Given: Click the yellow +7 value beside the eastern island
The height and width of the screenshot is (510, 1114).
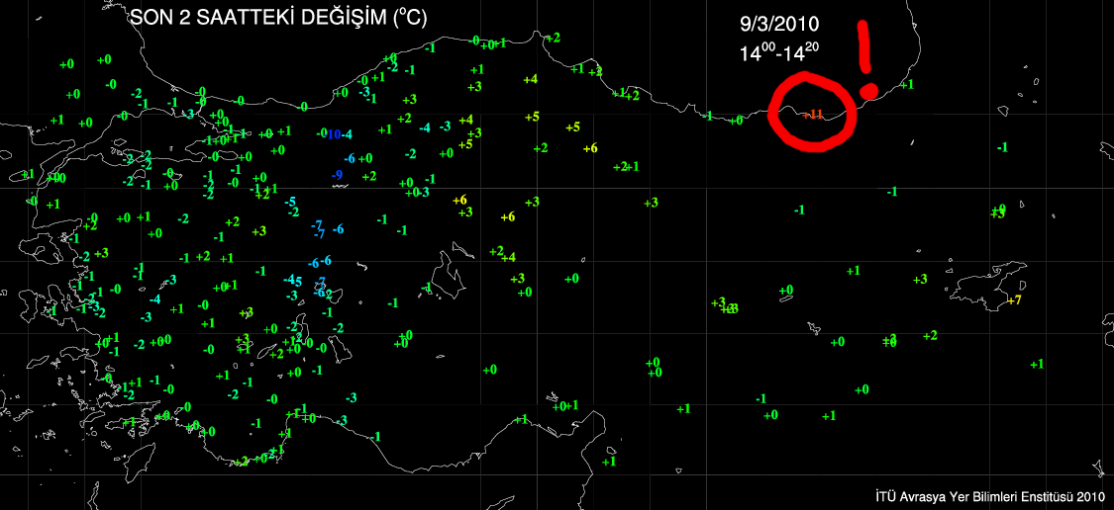Looking at the screenshot, I should tap(1014, 299).
